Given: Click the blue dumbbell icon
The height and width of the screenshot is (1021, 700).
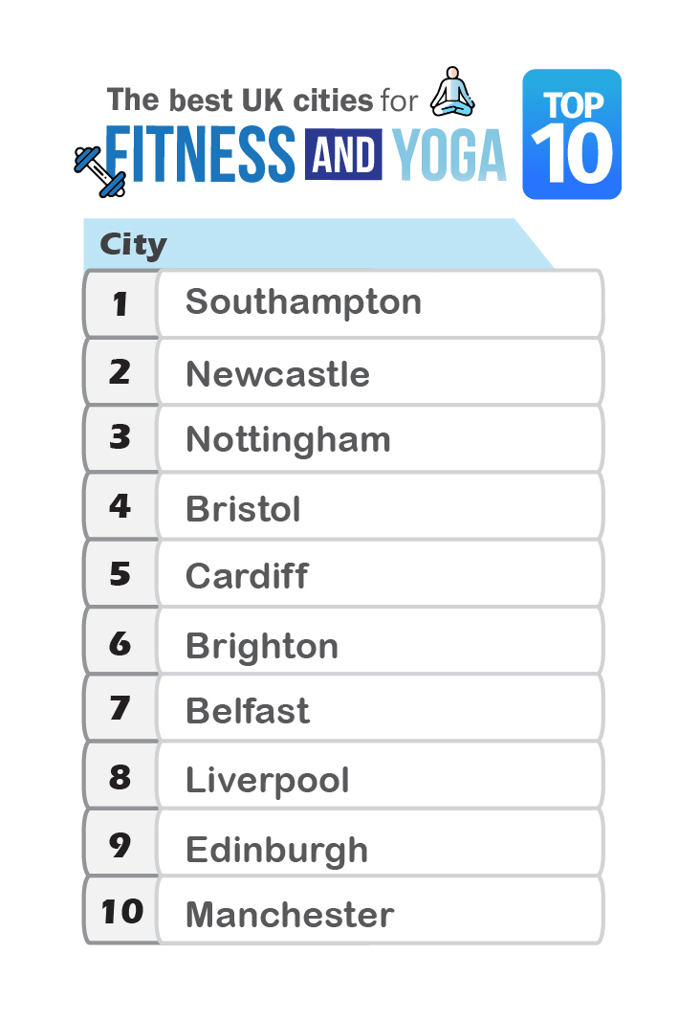Looking at the screenshot, I should pyautogui.click(x=99, y=171).
